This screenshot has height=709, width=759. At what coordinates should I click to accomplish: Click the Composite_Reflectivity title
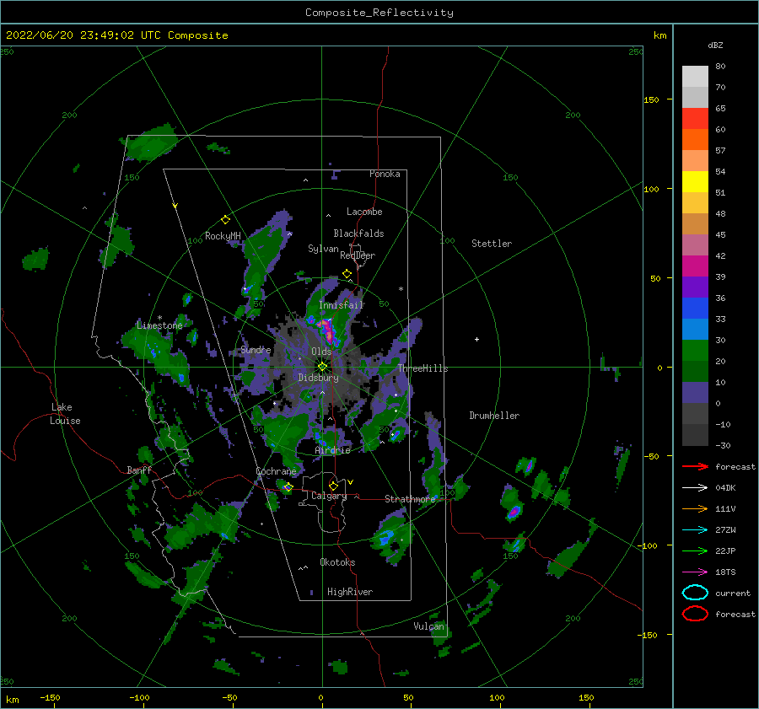(379, 13)
